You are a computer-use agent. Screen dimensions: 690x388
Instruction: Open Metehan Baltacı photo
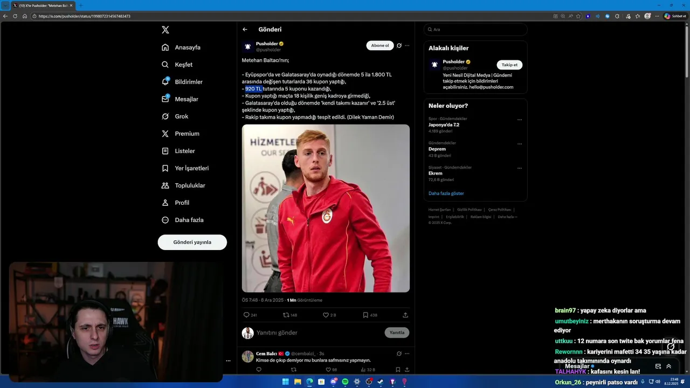326,208
